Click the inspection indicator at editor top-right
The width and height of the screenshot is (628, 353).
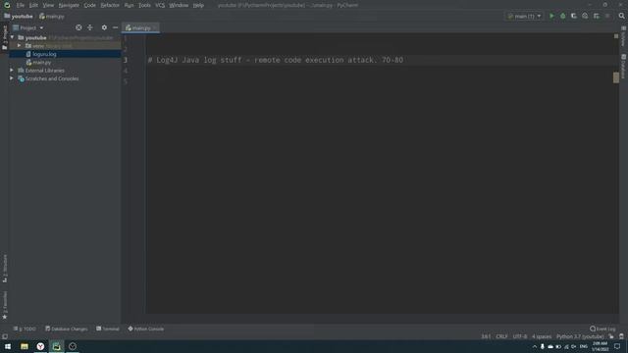coord(616,36)
